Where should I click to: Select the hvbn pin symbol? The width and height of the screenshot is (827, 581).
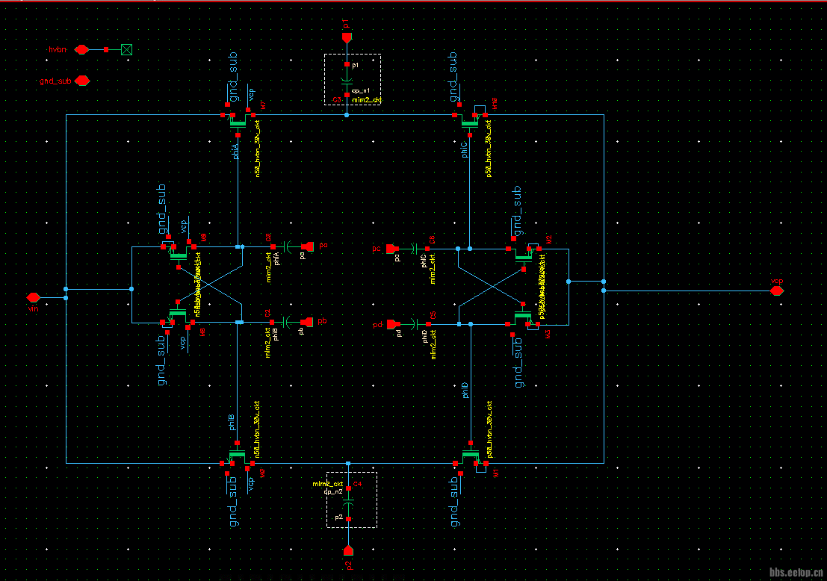pyautogui.click(x=81, y=49)
